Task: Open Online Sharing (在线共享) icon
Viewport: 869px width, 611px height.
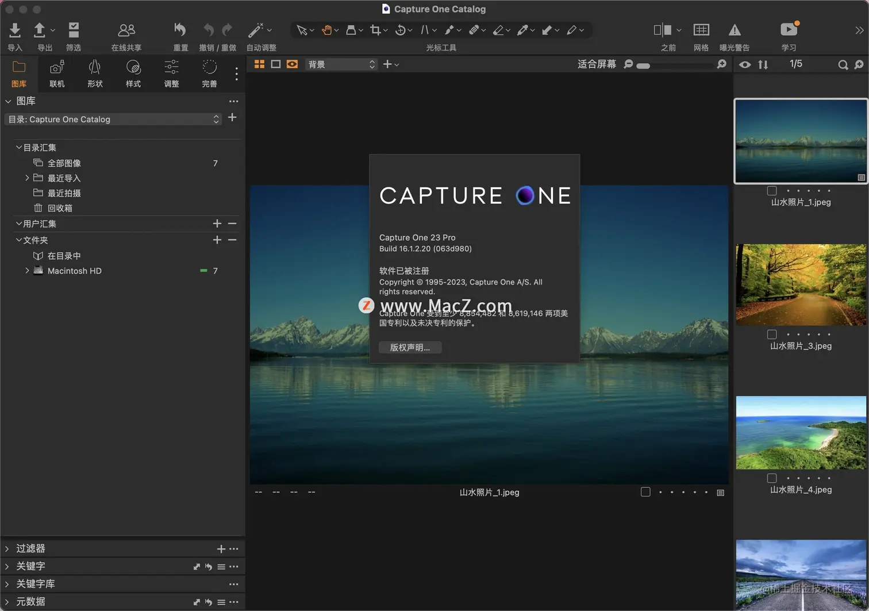Action: 126,30
